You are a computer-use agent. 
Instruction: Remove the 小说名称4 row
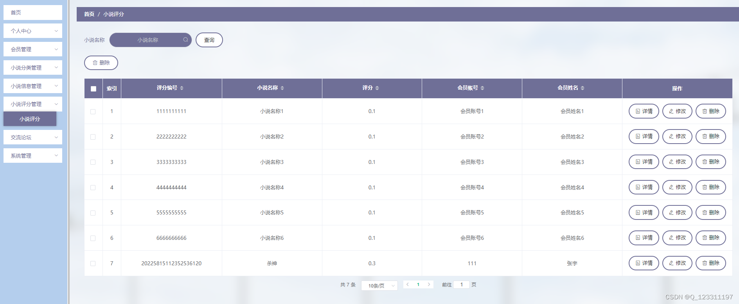coord(710,187)
